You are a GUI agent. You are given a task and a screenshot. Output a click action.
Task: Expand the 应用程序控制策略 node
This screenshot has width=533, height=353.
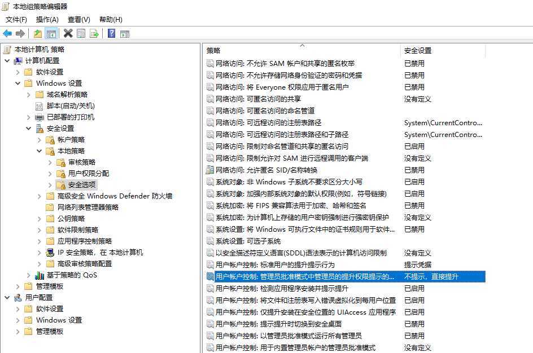(x=40, y=241)
